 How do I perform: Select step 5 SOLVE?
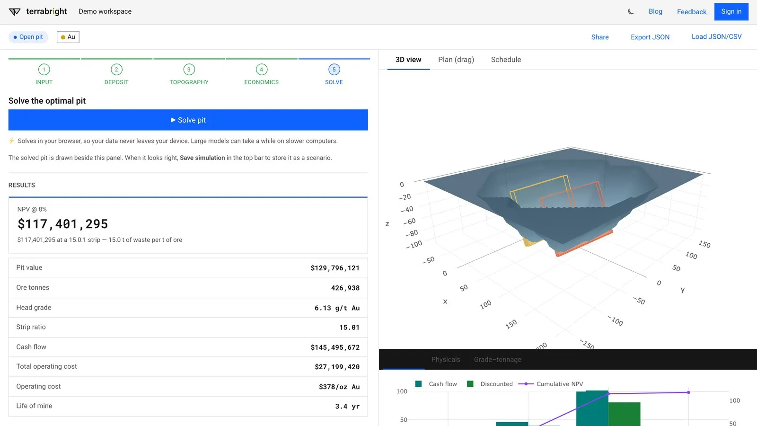point(334,74)
